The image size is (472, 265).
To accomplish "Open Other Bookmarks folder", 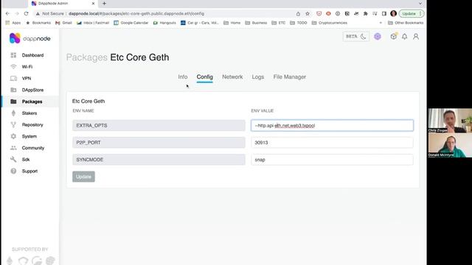I will 406,23.
